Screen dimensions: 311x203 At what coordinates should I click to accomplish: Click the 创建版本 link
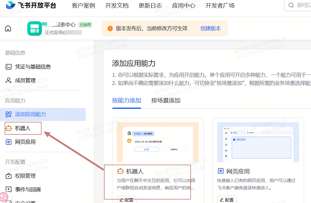coord(210,29)
